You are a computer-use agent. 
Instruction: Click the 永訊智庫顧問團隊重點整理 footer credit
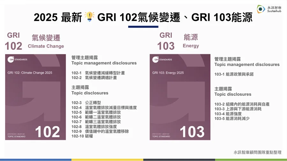pos(258,152)
